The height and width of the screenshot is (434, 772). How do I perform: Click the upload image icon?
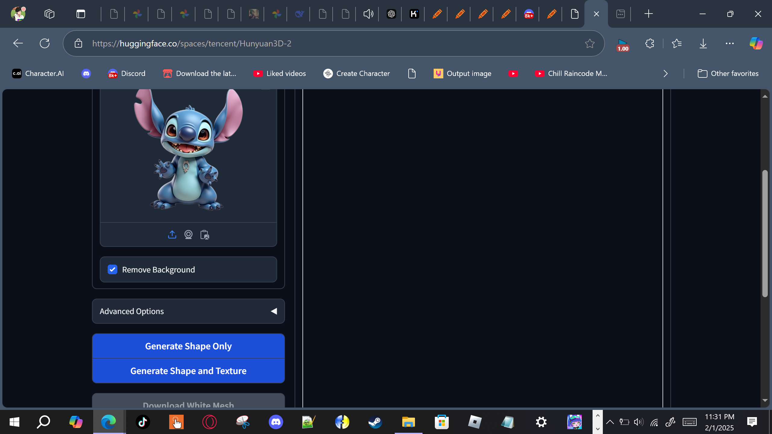[x=172, y=234]
